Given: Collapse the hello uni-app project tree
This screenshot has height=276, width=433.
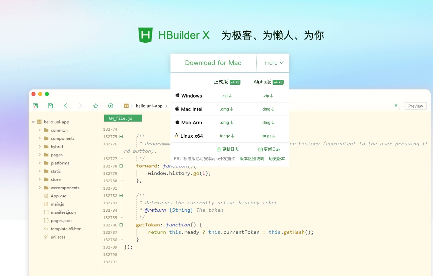Looking at the screenshot, I should pyautogui.click(x=33, y=122).
